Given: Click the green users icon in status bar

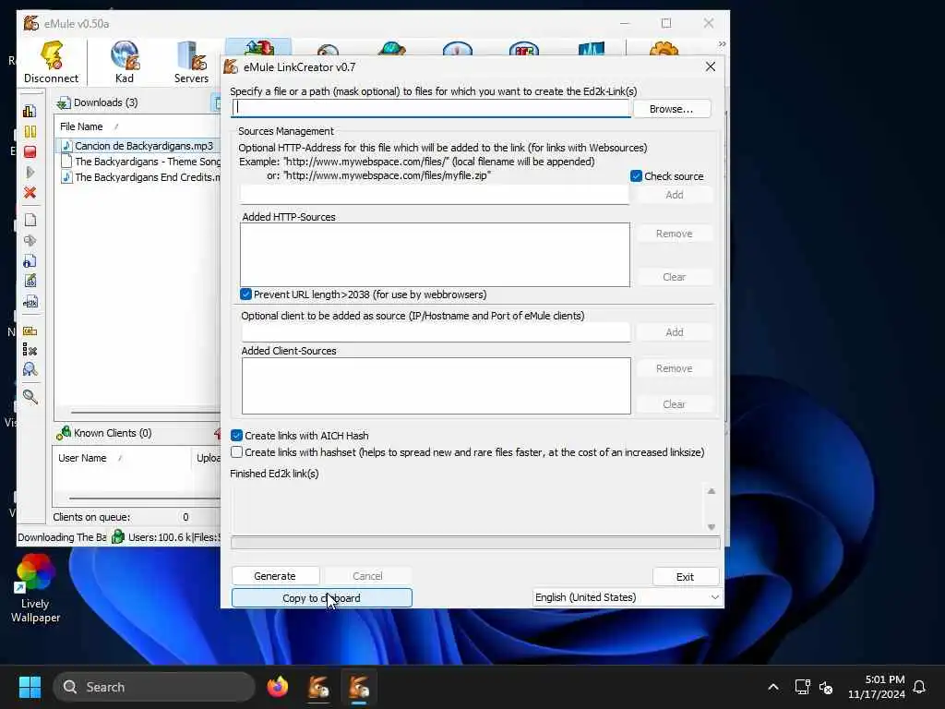Looking at the screenshot, I should point(118,536).
